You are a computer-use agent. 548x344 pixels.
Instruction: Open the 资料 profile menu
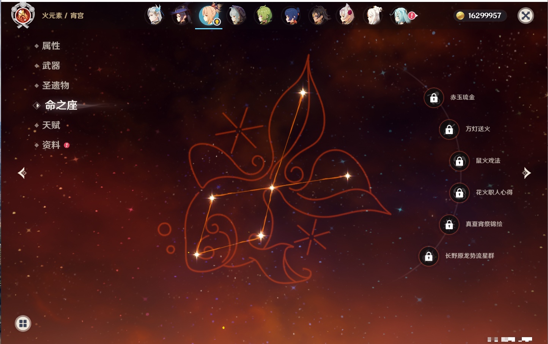click(x=52, y=145)
